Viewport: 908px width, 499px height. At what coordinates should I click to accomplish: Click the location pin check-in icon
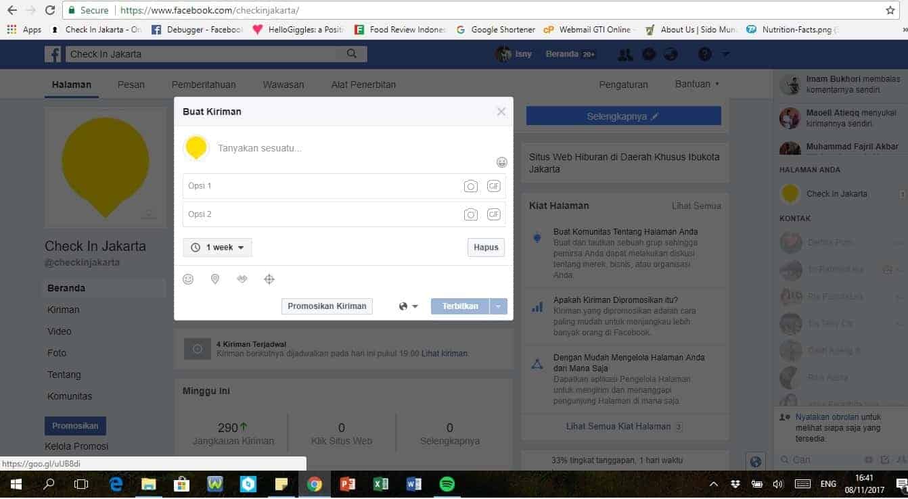(x=215, y=279)
